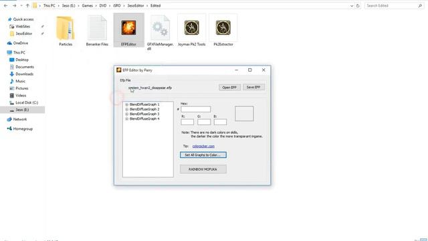Image resolution: width=428 pixels, height=241 pixels.
Task: Select BlendDiffuseGraph 2 label
Action: point(144,109)
